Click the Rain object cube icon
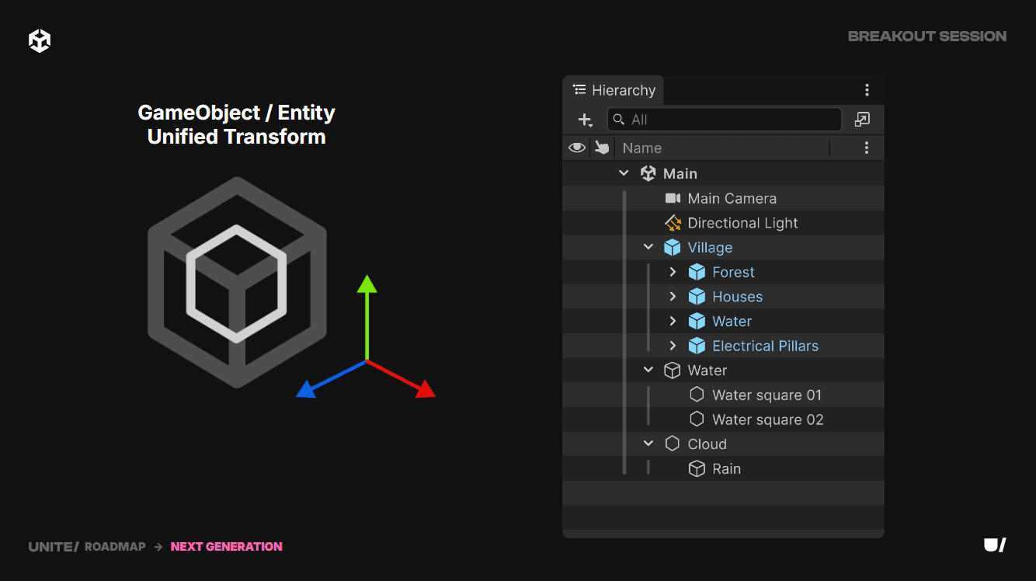The image size is (1036, 581). (697, 469)
